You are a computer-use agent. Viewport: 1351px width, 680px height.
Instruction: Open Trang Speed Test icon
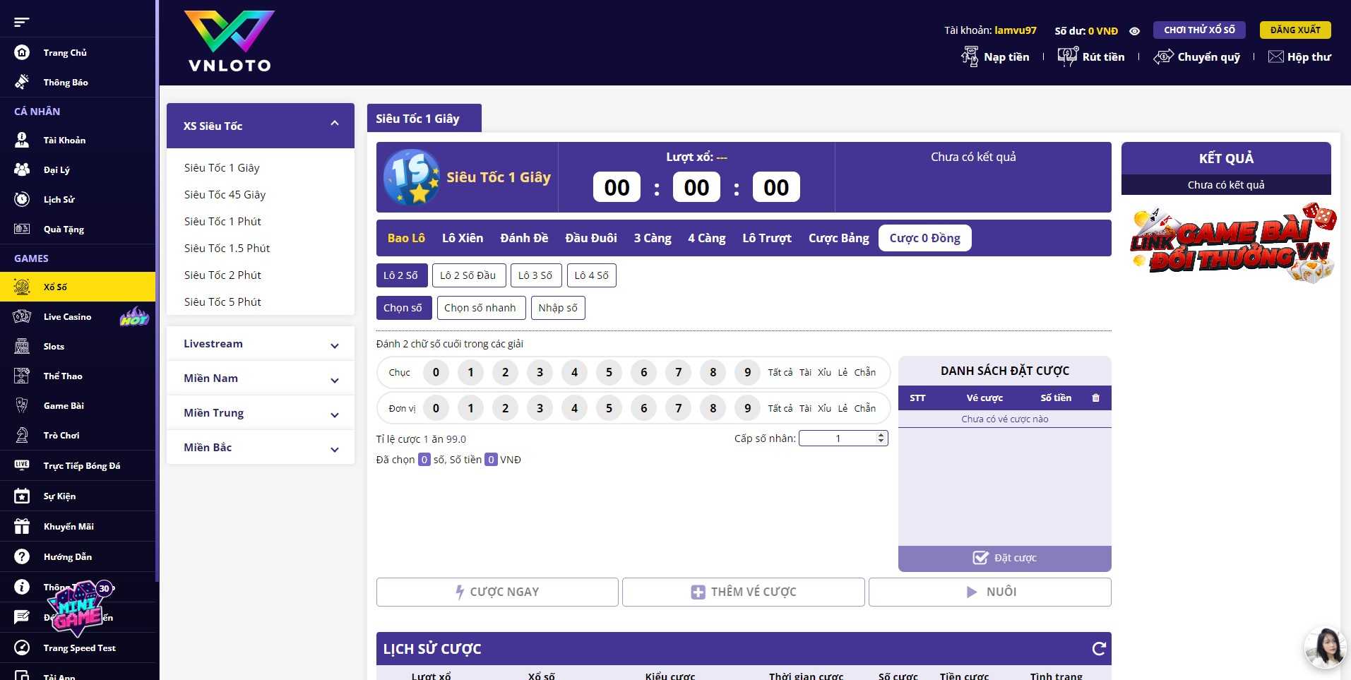click(x=22, y=648)
